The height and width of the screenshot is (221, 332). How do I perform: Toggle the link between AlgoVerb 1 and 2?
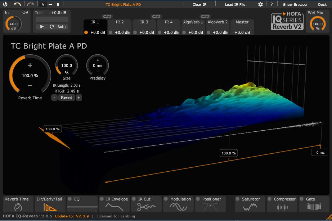(205, 16)
